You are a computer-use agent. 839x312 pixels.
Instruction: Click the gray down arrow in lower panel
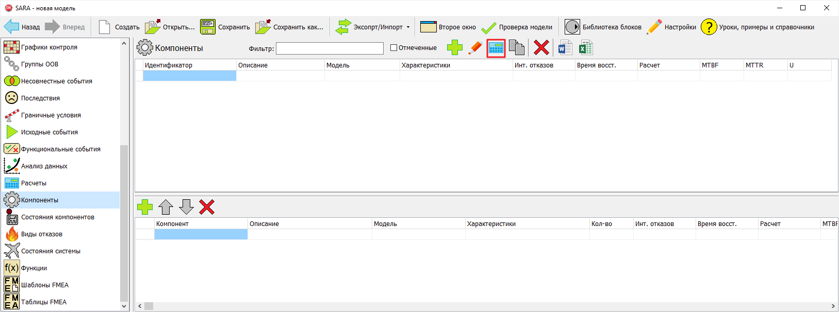pyautogui.click(x=186, y=207)
